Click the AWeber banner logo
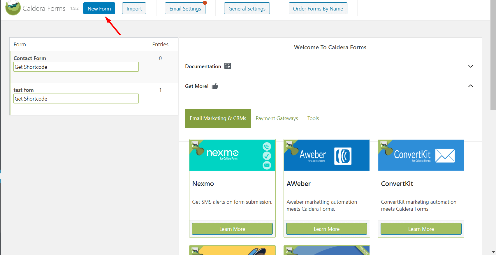The image size is (496, 255). tap(326, 155)
